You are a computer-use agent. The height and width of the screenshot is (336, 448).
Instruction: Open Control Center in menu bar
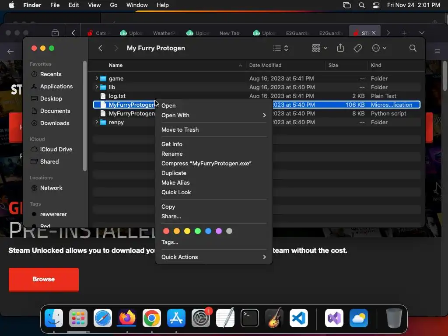(x=376, y=5)
